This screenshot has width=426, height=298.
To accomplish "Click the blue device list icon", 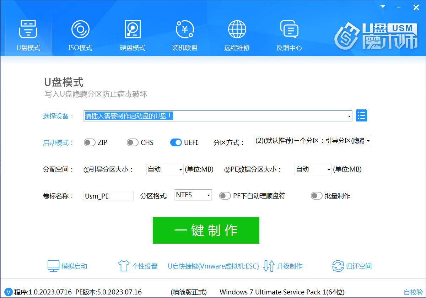I will click(361, 115).
